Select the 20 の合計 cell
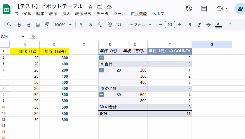The width and height of the screenshot is (245, 139). tap(110, 88)
